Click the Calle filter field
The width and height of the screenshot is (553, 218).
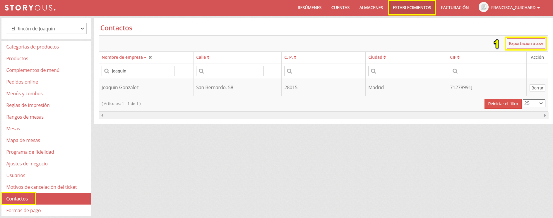tap(230, 71)
